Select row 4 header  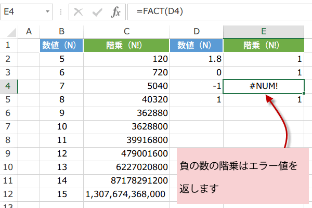[8, 86]
